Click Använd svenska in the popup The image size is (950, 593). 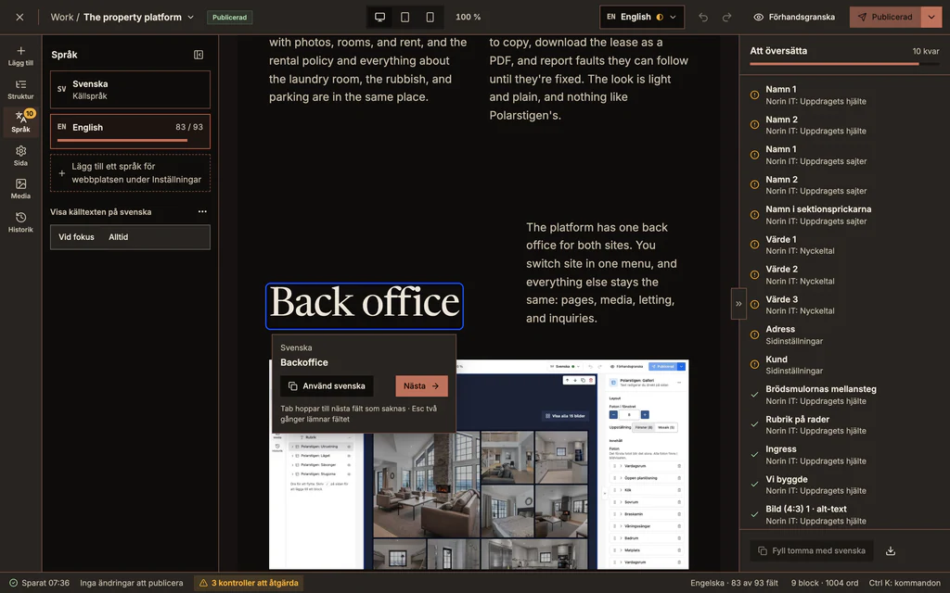[327, 386]
